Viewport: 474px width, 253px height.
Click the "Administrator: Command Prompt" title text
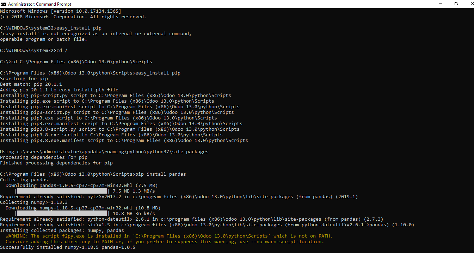coord(39,4)
